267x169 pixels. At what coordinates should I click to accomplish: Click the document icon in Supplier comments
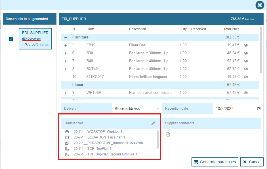pos(168,135)
